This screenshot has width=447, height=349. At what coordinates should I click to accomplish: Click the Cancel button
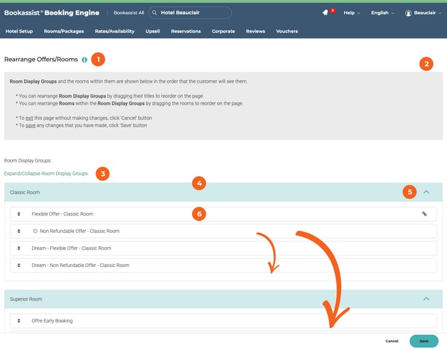click(x=392, y=341)
